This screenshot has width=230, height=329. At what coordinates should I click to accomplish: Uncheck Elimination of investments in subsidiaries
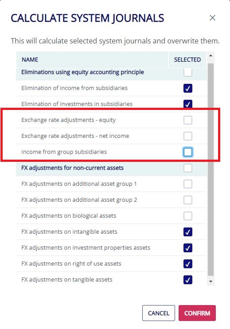click(187, 104)
